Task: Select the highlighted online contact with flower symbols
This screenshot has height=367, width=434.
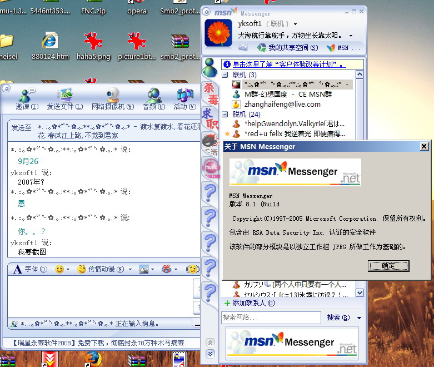Action: coord(292,84)
